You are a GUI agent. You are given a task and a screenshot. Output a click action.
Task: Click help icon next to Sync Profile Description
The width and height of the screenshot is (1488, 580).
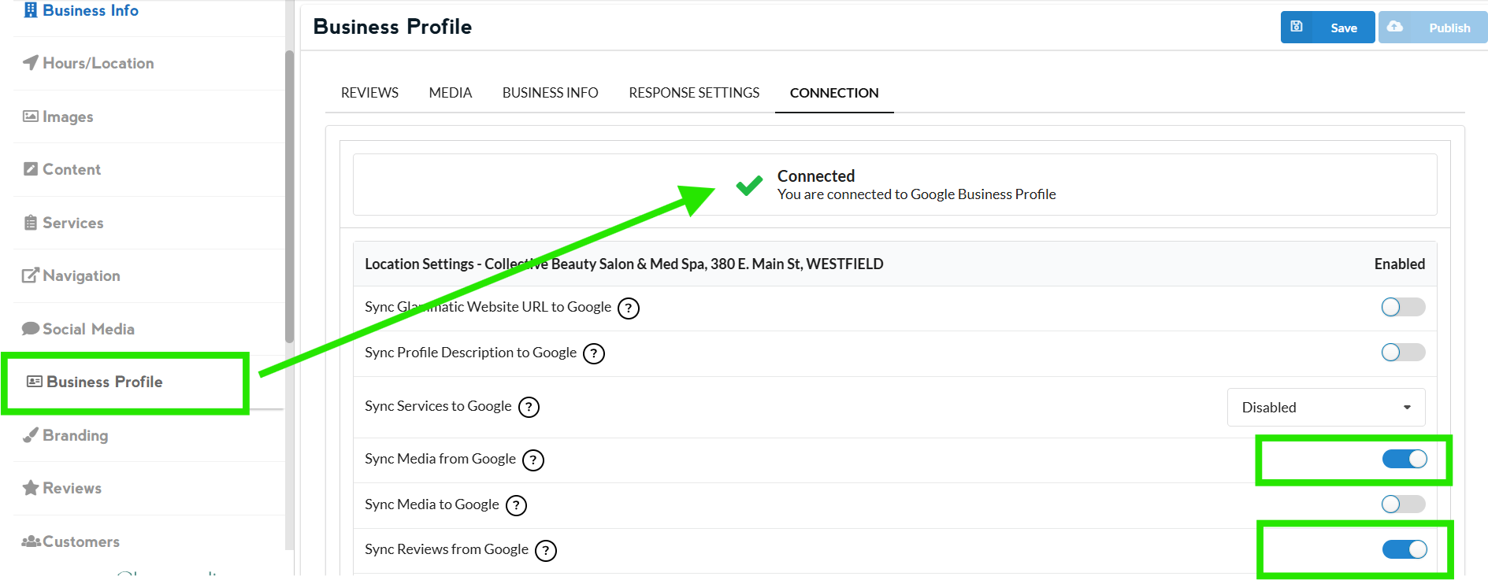[x=594, y=353]
